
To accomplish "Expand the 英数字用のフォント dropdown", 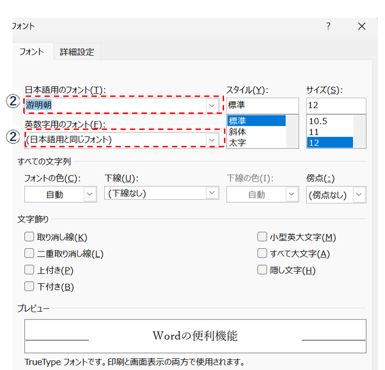I will (212, 140).
